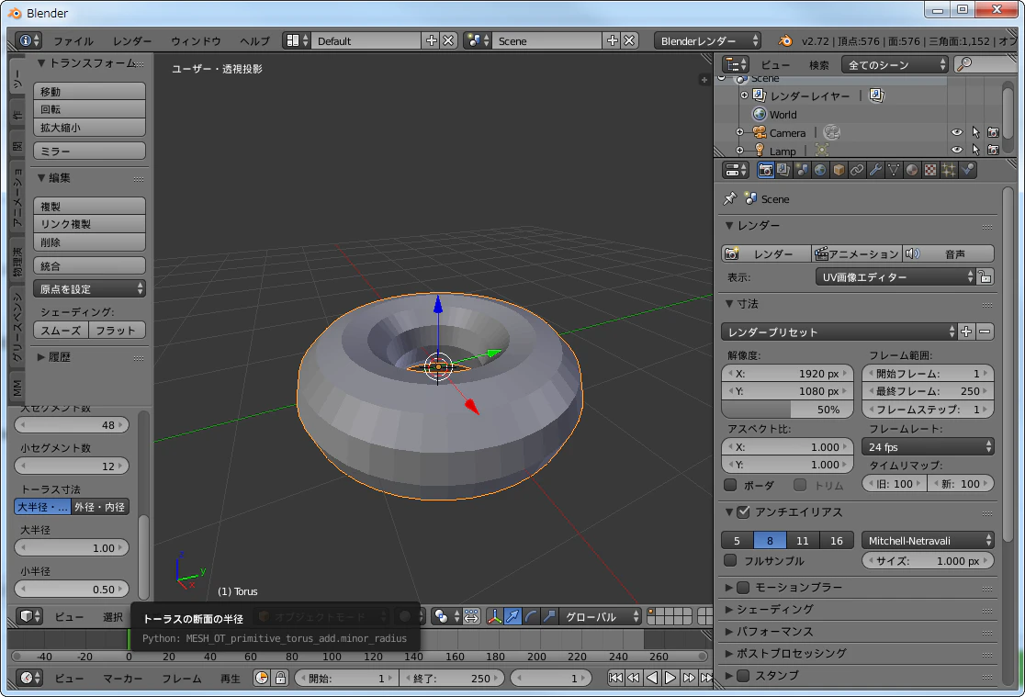
Task: Select the rotate manipulator arc icon
Action: 532,616
